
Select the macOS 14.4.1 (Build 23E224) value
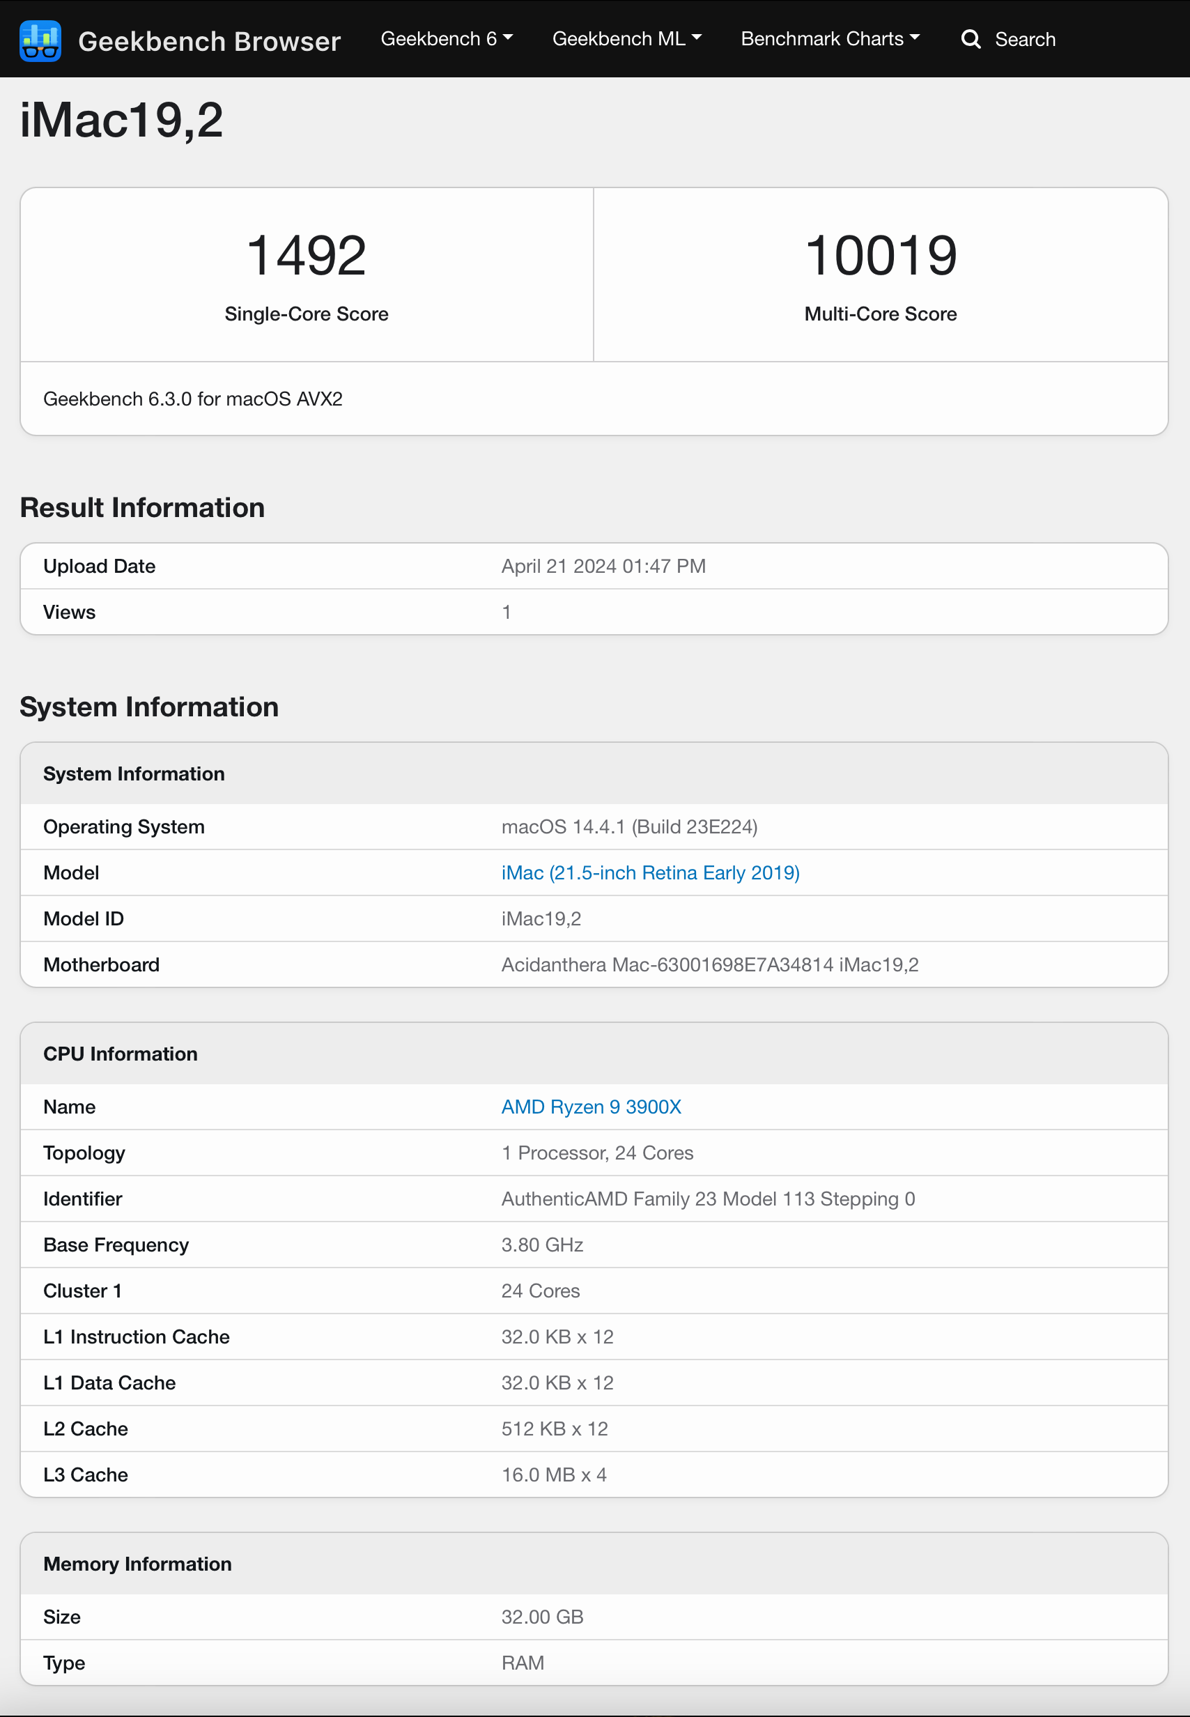(629, 827)
